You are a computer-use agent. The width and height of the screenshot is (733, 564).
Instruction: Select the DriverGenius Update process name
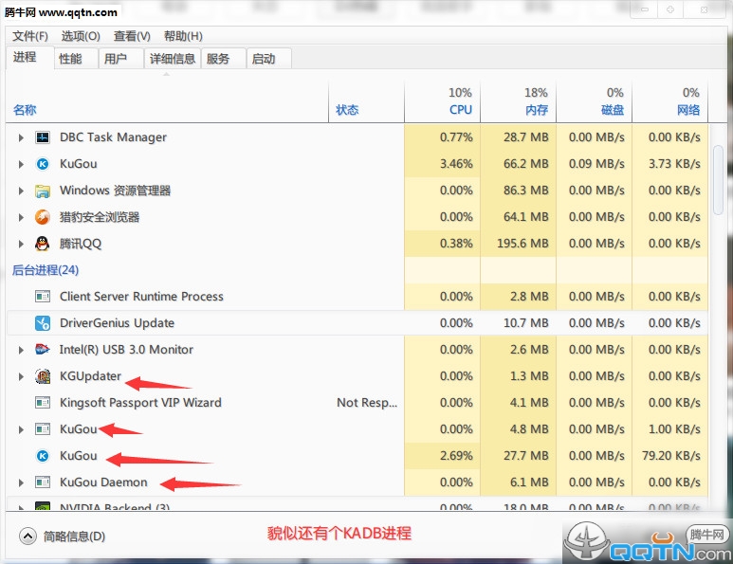coord(117,323)
